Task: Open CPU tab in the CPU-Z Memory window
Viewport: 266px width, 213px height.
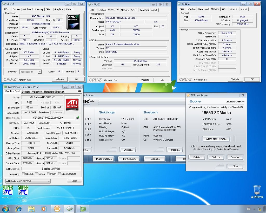Action: 182,9
